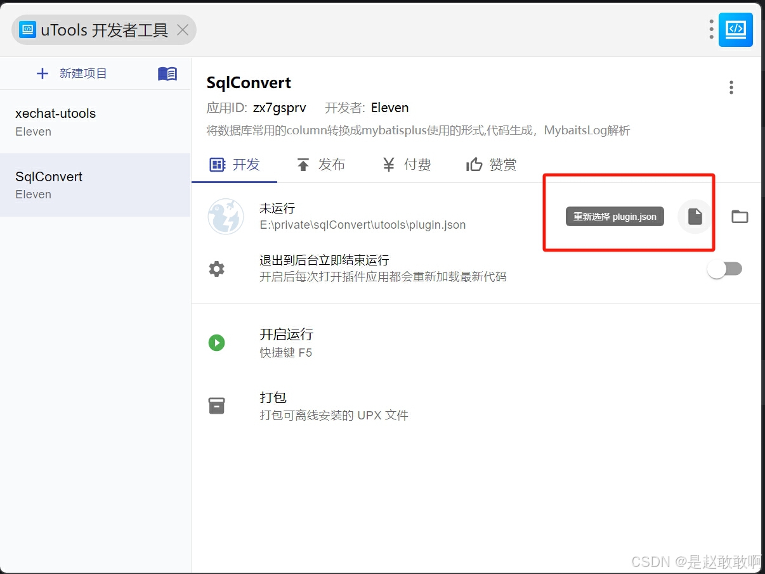Click the uTools developer code icon top right
Viewport: 765px width, 574px height.
click(736, 30)
